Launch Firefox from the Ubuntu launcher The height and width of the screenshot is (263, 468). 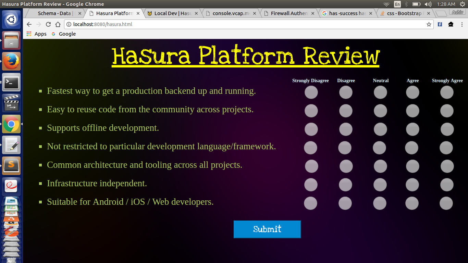[11, 61]
